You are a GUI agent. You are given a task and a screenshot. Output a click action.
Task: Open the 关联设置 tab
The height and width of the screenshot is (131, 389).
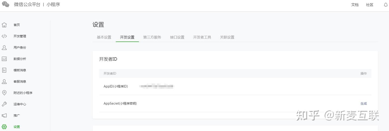(227, 37)
